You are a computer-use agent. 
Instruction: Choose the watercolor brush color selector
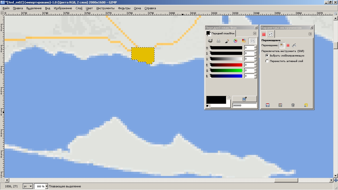(x=227, y=41)
